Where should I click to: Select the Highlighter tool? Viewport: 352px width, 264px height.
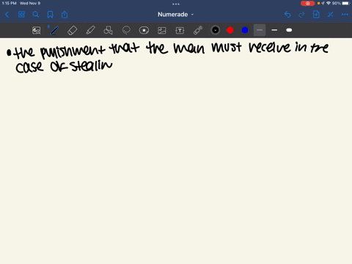[x=90, y=30]
